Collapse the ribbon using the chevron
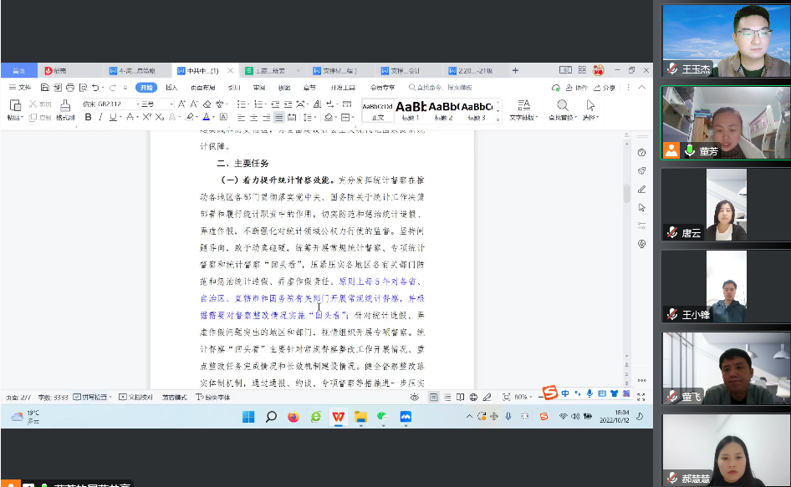Screen dimensions: 791x487 pos(641,87)
